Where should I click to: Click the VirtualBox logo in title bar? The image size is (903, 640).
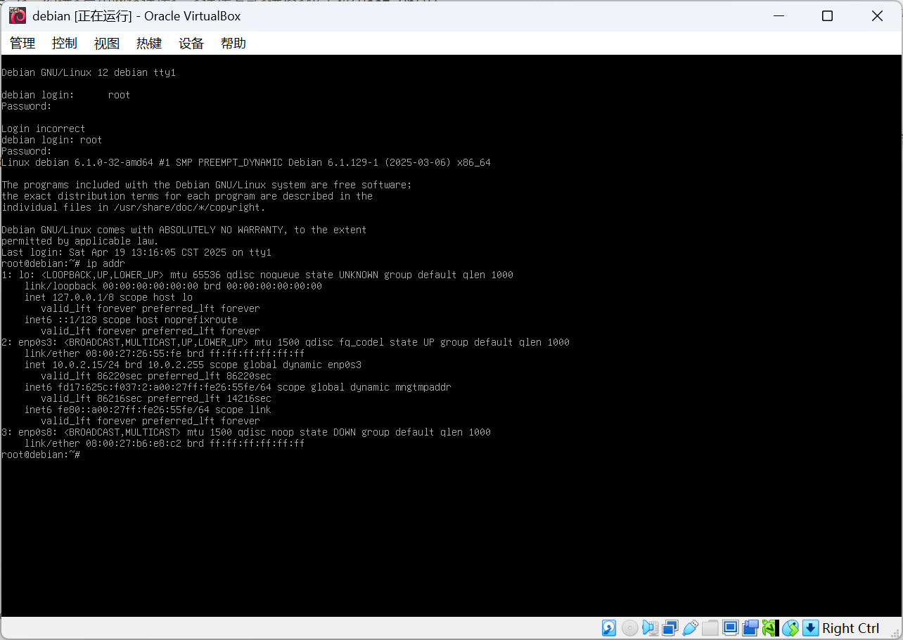[18, 15]
